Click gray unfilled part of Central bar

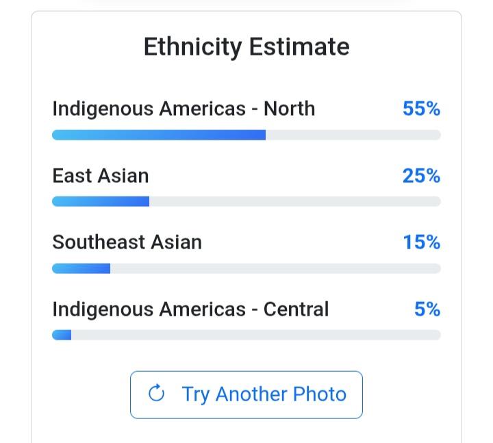tap(253, 335)
